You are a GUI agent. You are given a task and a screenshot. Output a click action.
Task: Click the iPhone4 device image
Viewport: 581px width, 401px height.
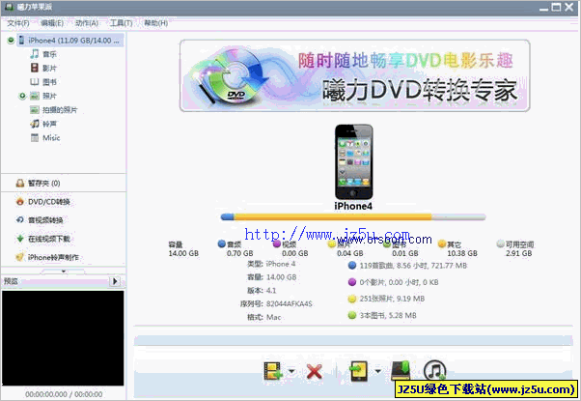(354, 161)
